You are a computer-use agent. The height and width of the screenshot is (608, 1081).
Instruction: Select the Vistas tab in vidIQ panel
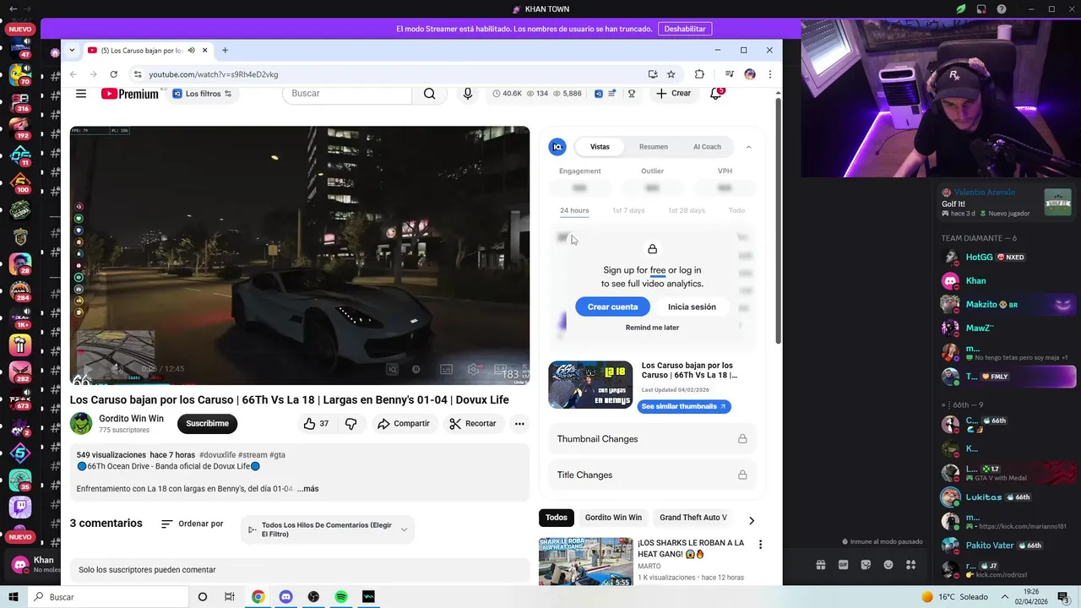pos(600,147)
